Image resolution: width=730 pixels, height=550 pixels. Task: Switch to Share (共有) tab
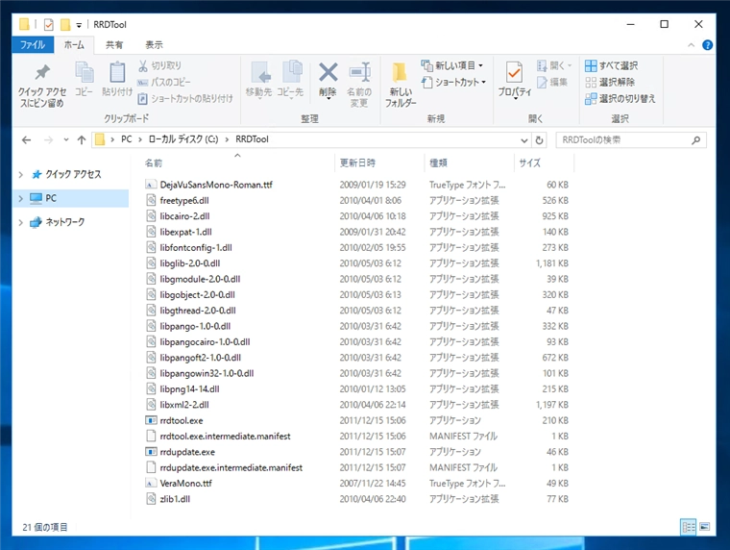pos(114,45)
